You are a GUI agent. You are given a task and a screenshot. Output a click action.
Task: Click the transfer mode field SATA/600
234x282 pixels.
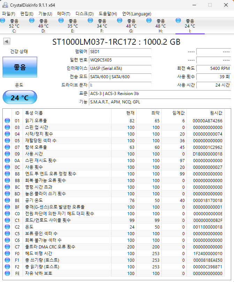coord(120,77)
